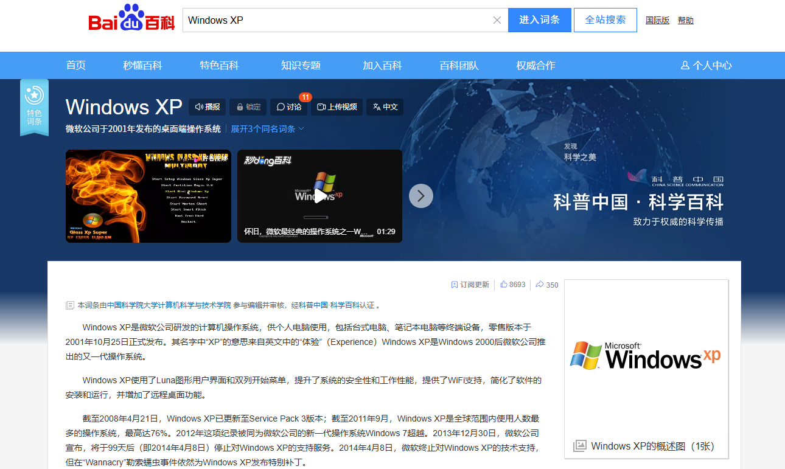The width and height of the screenshot is (785, 469).
Task: Go to 首页 in navigation bar
Action: (x=76, y=65)
